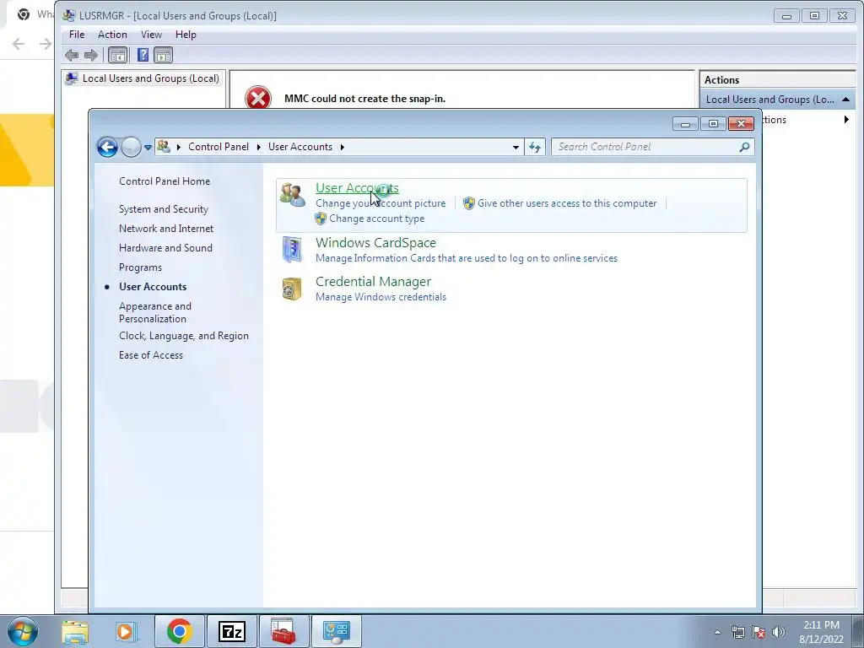This screenshot has width=864, height=648.
Task: Click the shield icon beside Change account type
Action: point(321,219)
